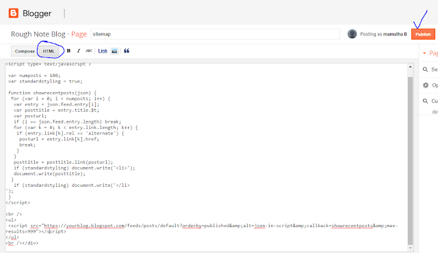The image size is (438, 253).
Task: Insert an image from the toolbar
Action: pos(114,51)
